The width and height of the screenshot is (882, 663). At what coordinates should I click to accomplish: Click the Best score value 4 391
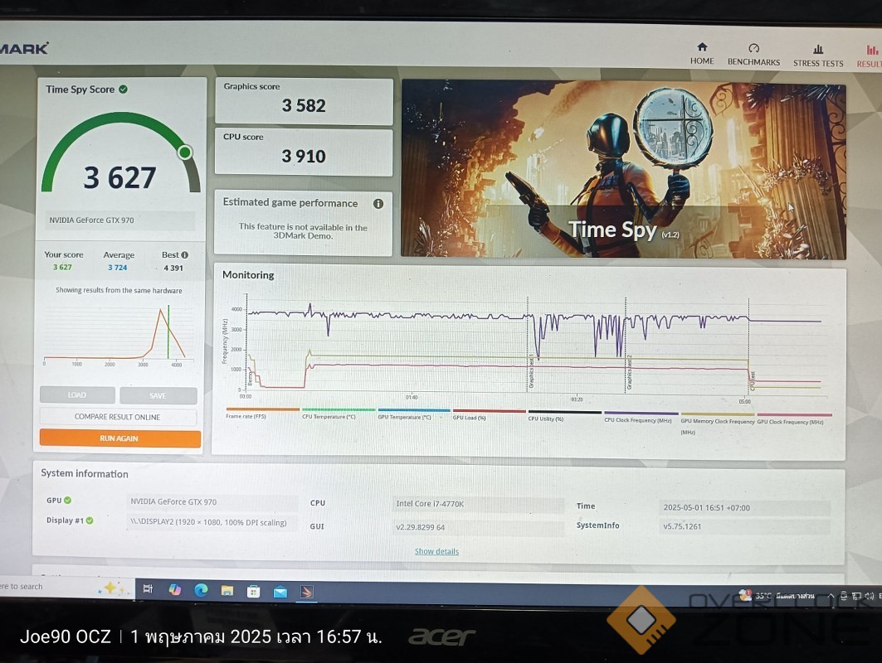(x=173, y=268)
